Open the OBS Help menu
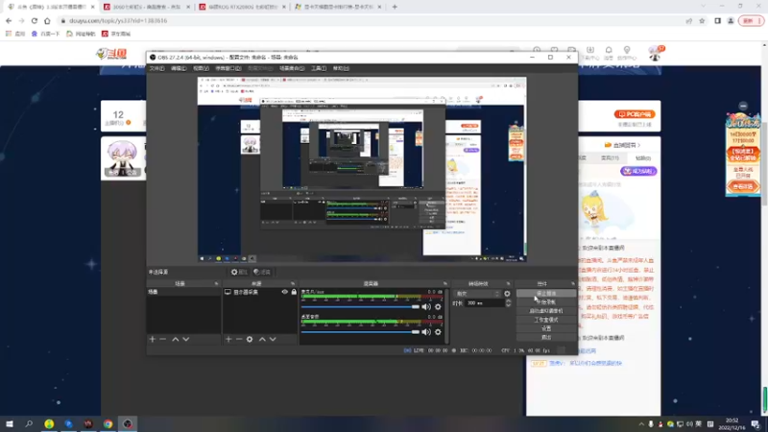This screenshot has width=768, height=432. tap(341, 68)
